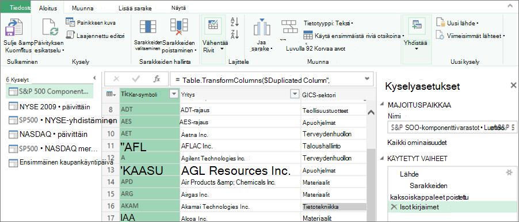Sort descending with Z-A icon
Image resolution: width=519 pixels, height=222 pixels.
click(x=235, y=34)
